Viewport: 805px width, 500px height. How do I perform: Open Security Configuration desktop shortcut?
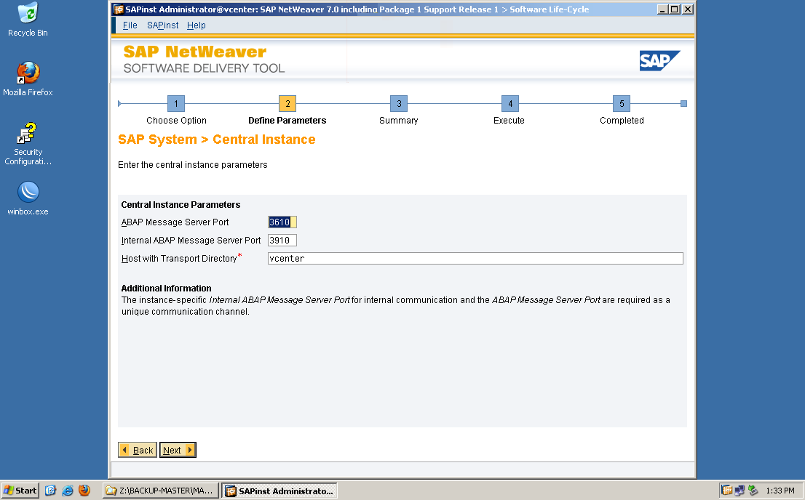click(x=28, y=144)
